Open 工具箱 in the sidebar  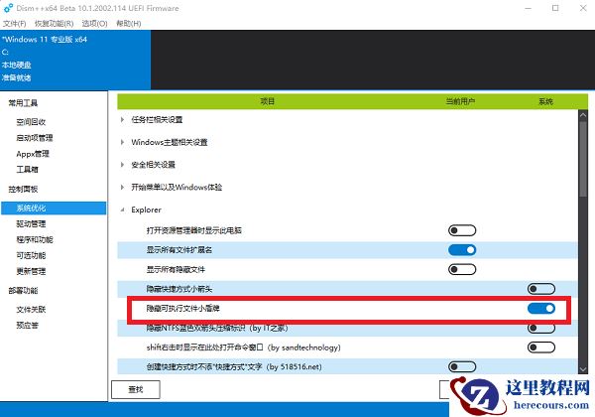tap(28, 170)
